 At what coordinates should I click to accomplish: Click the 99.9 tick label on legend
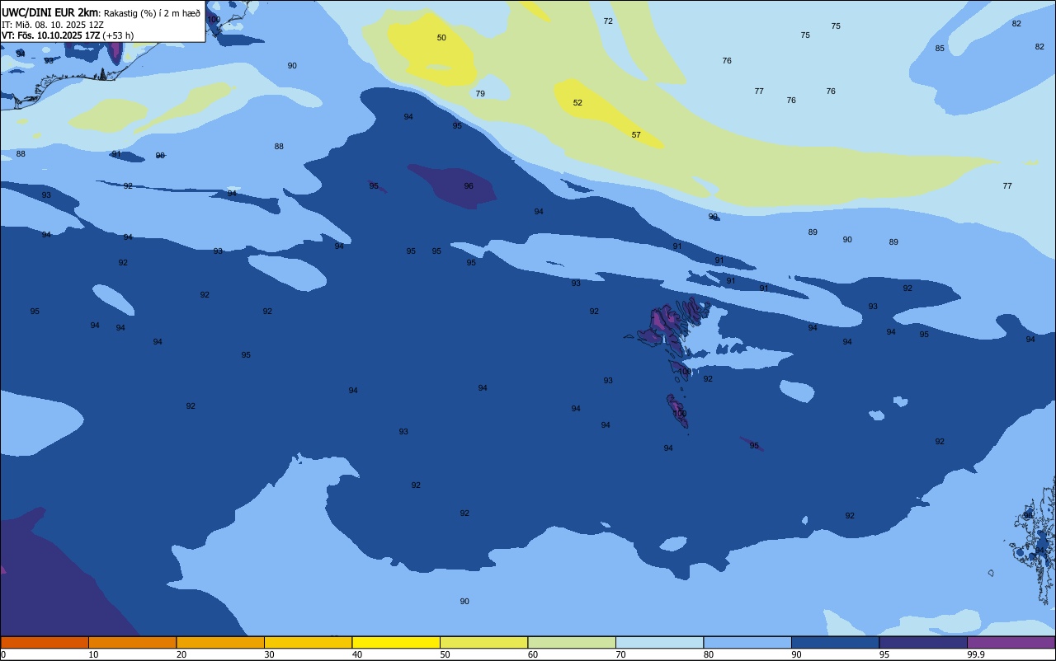coord(976,654)
